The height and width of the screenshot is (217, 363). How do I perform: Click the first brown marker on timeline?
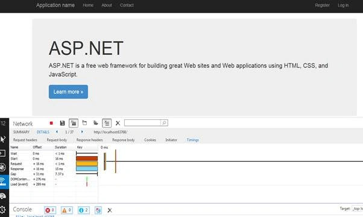click(x=105, y=162)
